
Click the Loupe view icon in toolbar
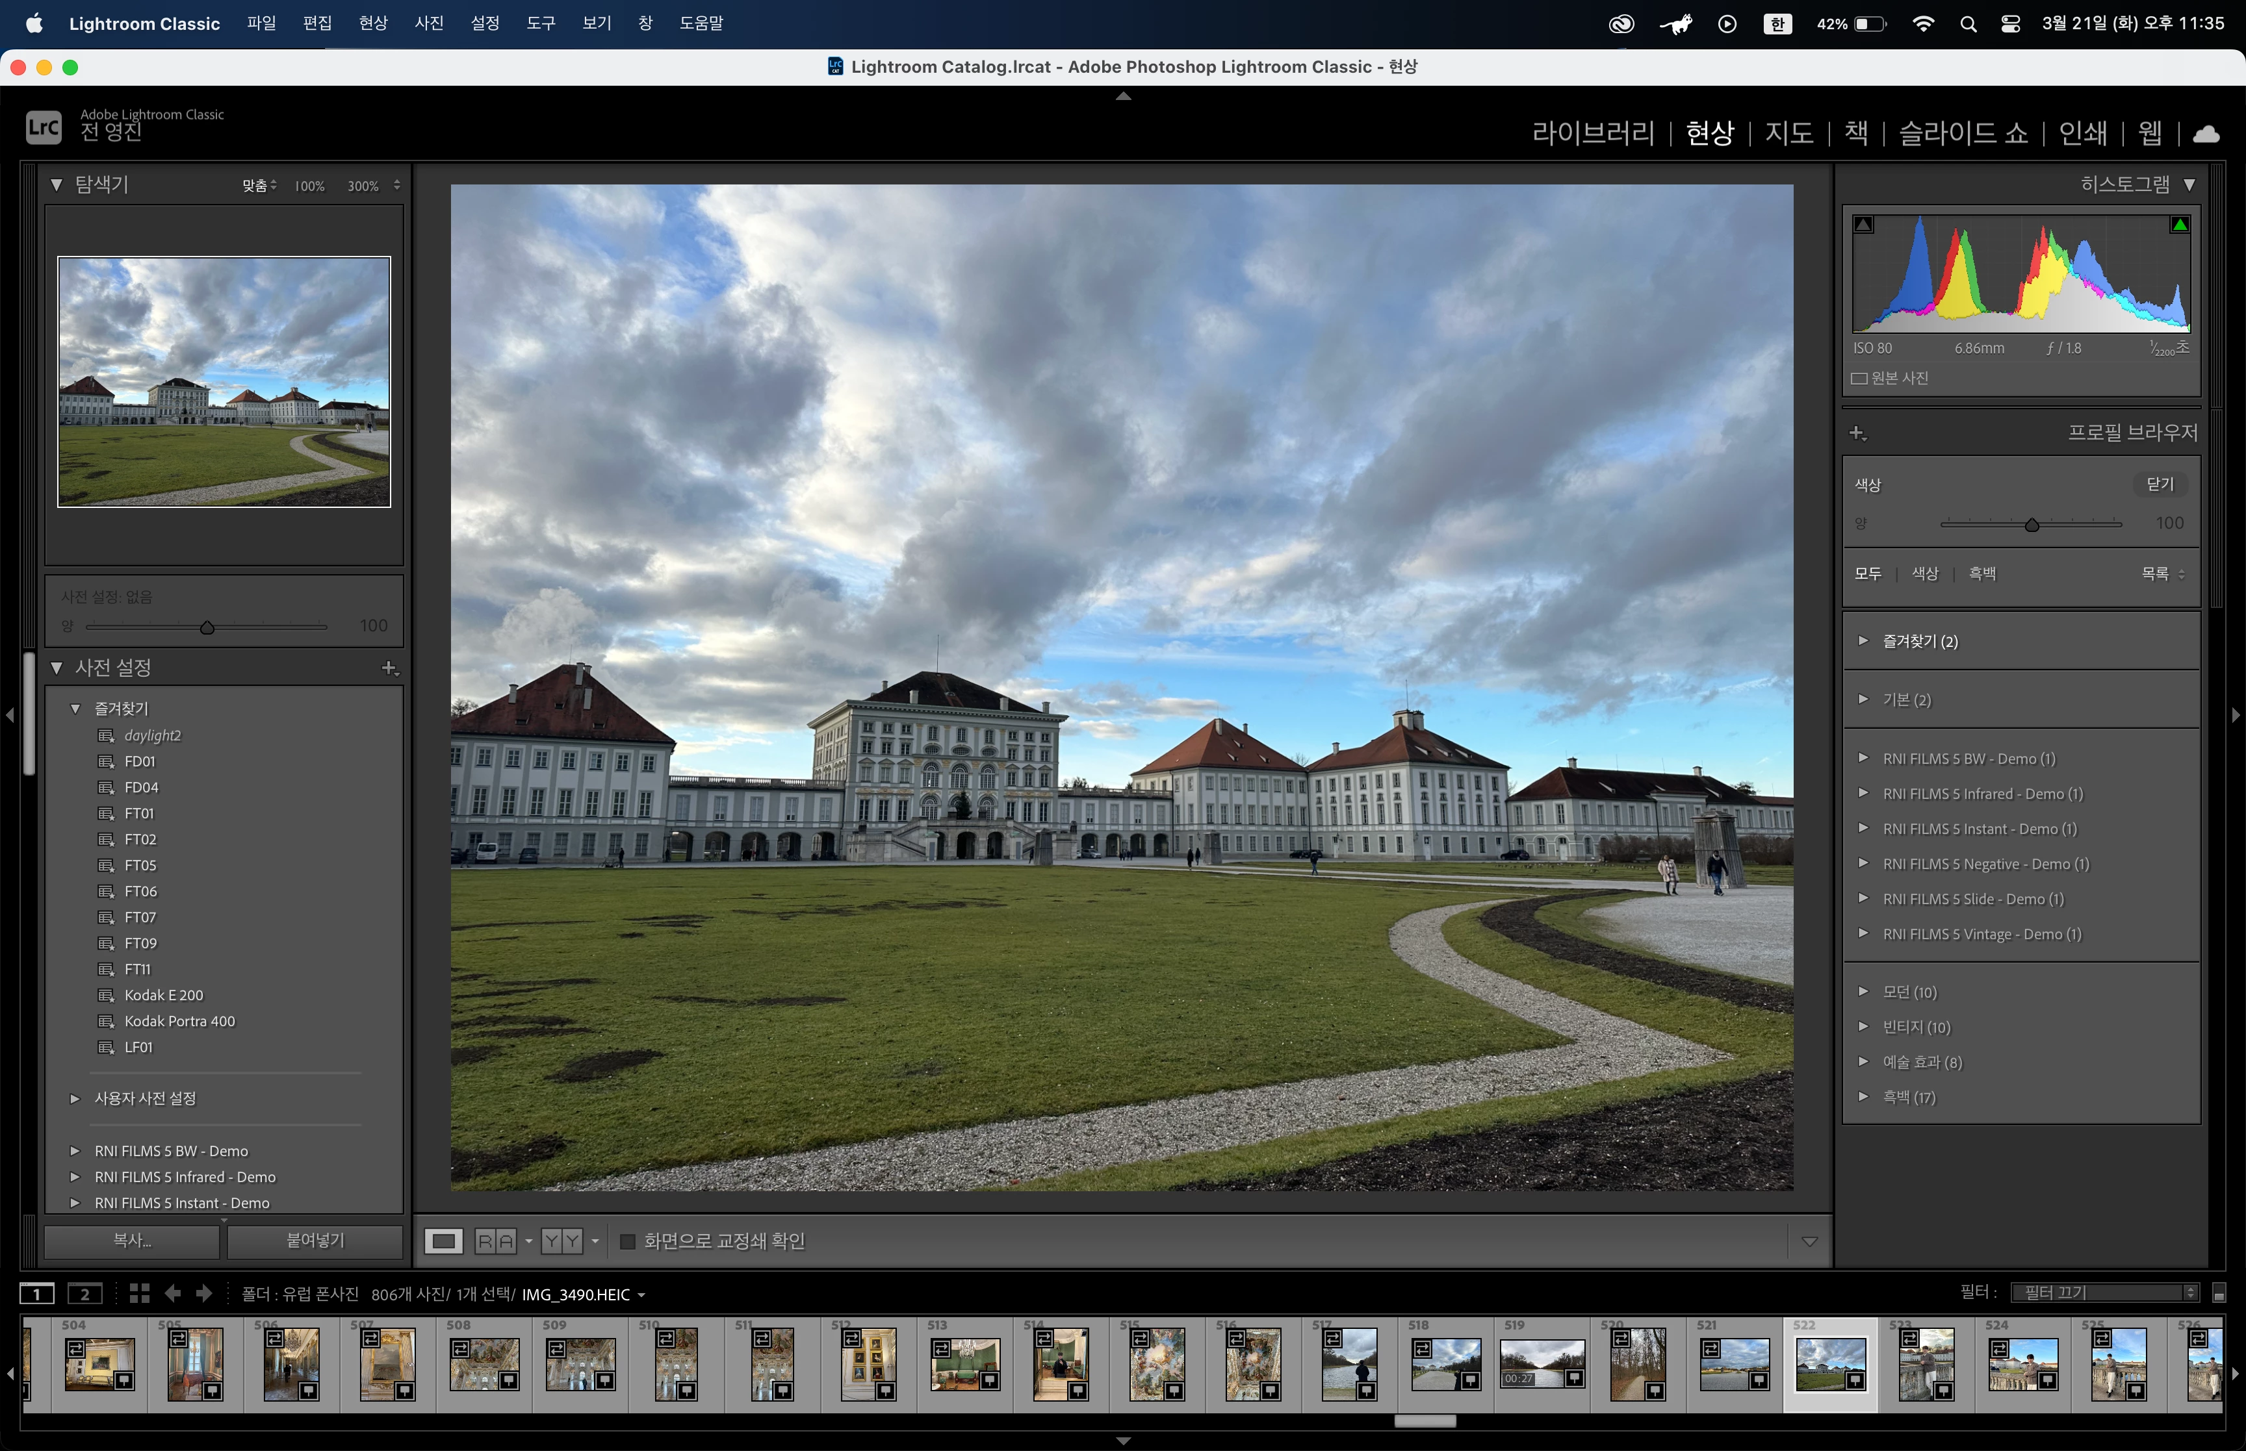[443, 1241]
